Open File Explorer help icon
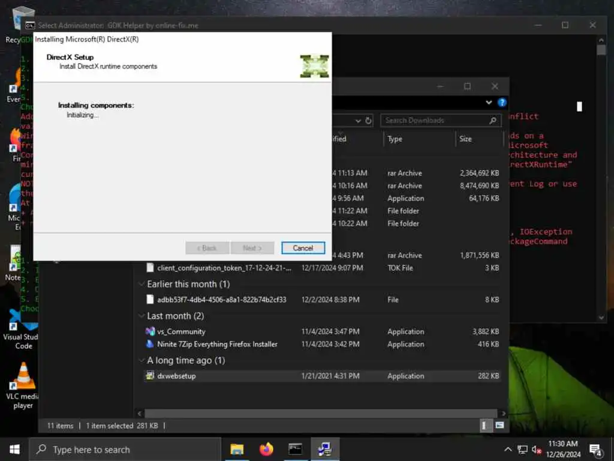Image resolution: width=614 pixels, height=461 pixels. [502, 103]
